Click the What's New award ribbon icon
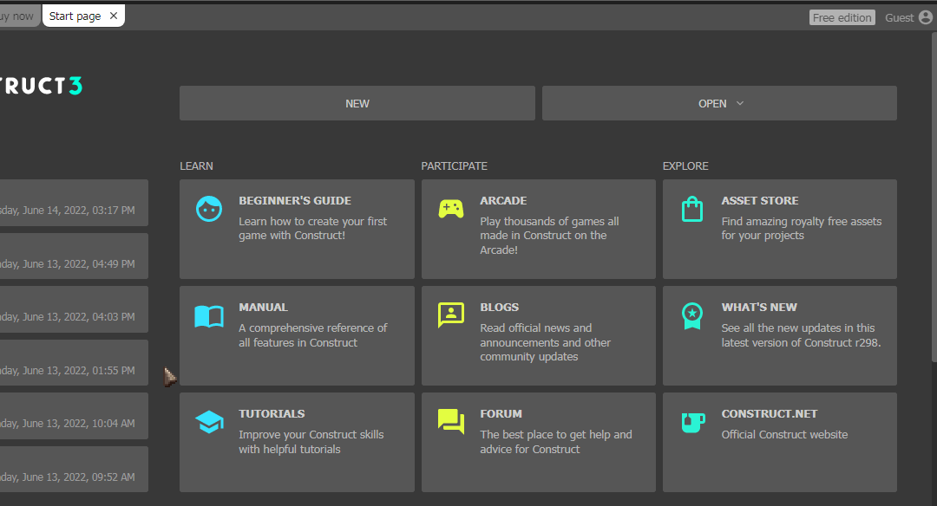This screenshot has width=937, height=506. pos(692,315)
